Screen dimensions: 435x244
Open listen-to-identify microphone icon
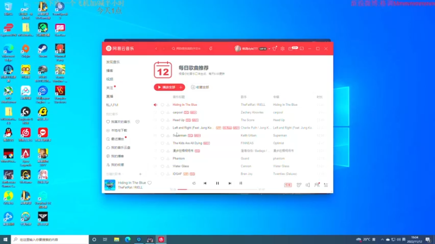pos(211,48)
